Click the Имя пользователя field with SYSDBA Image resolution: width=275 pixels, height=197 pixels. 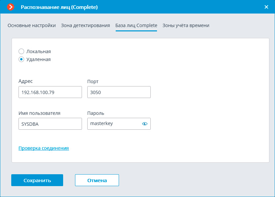click(x=50, y=124)
